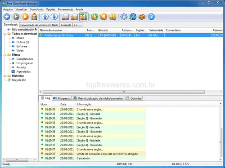Image resolution: width=225 pixels, height=168 pixels.
Task: Sort by the Velocidade column header
Action: (156, 30)
